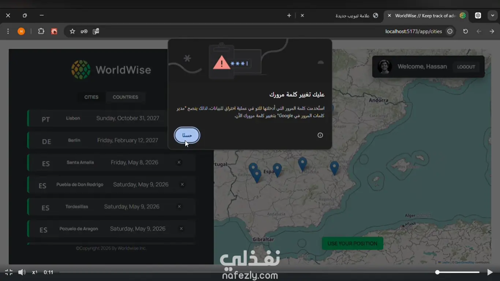The height and width of the screenshot is (281, 500).
Task: Open the Berlin city entry
Action: [111, 140]
